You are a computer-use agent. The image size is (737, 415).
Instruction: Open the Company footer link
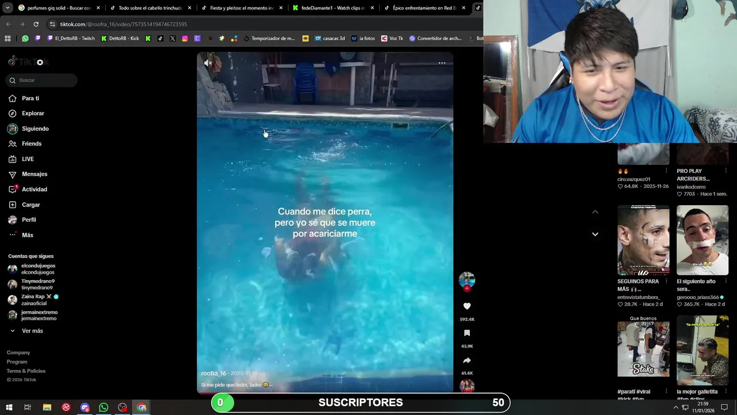tap(18, 353)
